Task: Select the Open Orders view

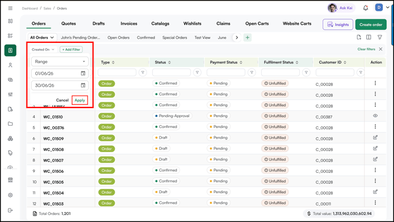Action: (x=118, y=38)
